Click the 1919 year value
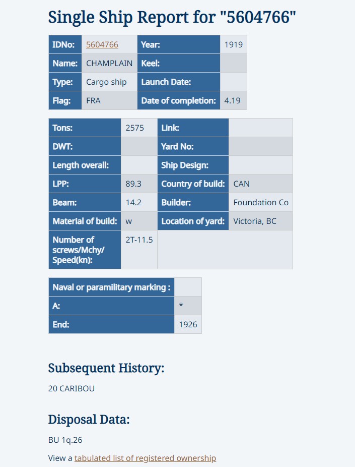This screenshot has width=355, height=467. click(x=234, y=45)
